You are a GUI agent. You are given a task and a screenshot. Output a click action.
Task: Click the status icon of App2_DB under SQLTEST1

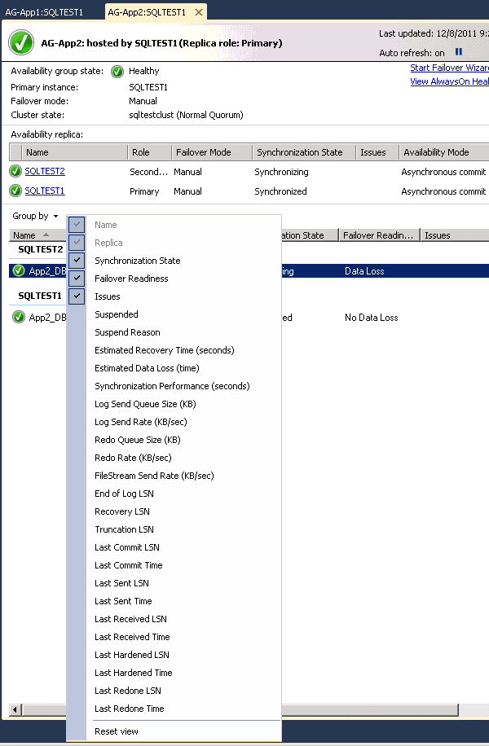click(19, 317)
